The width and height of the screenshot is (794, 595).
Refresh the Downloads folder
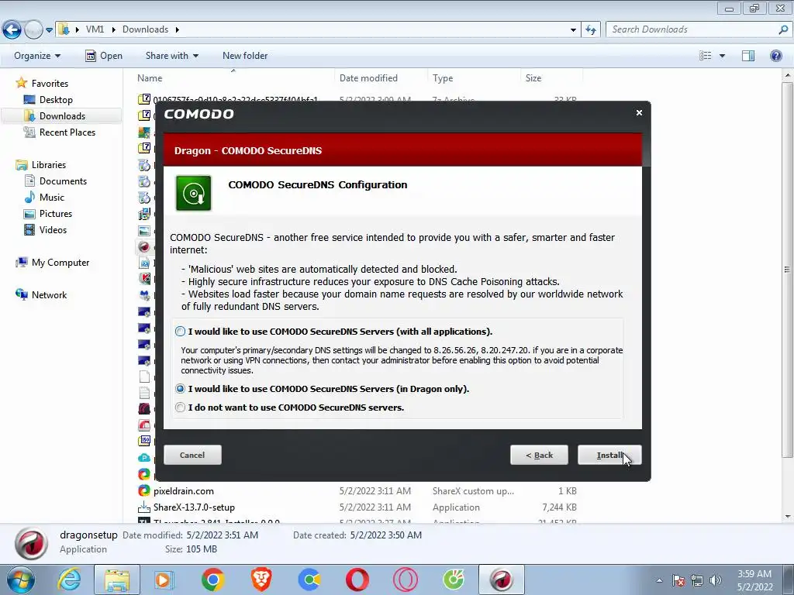(591, 29)
